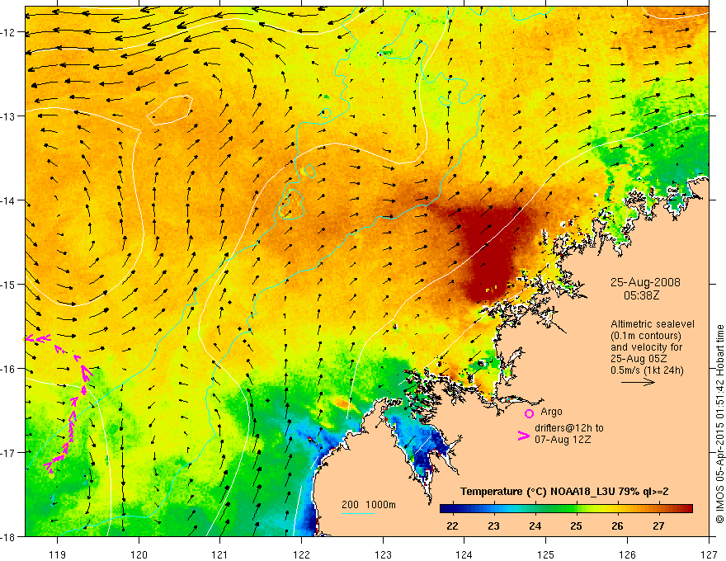Screen dimensions: 726x561
Task: Click the color bar tick label 27
Action: 658,526
